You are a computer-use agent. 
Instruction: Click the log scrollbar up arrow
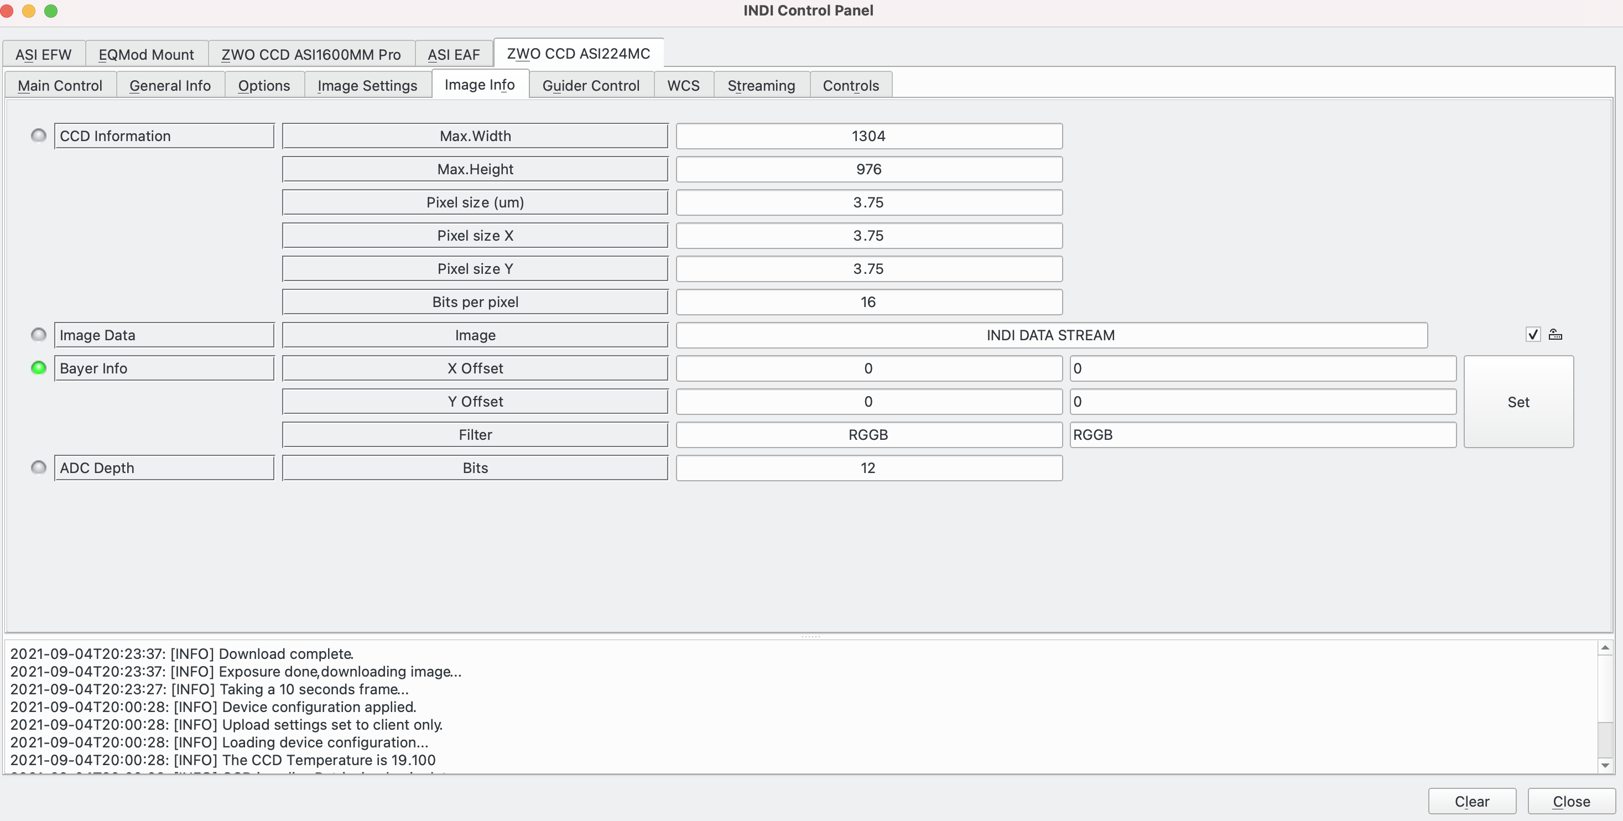pyautogui.click(x=1605, y=648)
